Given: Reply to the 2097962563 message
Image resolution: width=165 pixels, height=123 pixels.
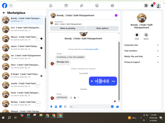Looking at the screenshot, I should pyautogui.click(x=75, y=98).
